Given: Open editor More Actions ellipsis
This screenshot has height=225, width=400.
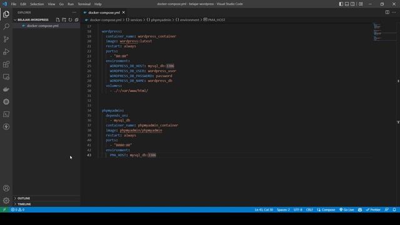Looking at the screenshot, I should (x=394, y=12).
